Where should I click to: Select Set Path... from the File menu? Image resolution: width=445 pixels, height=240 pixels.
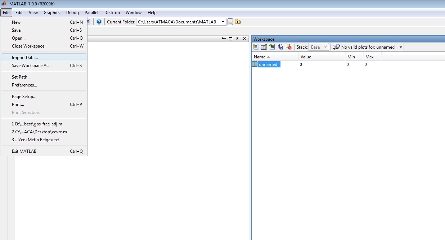[x=44, y=77]
